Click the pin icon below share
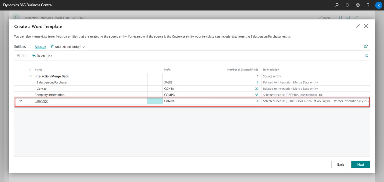 (366, 56)
